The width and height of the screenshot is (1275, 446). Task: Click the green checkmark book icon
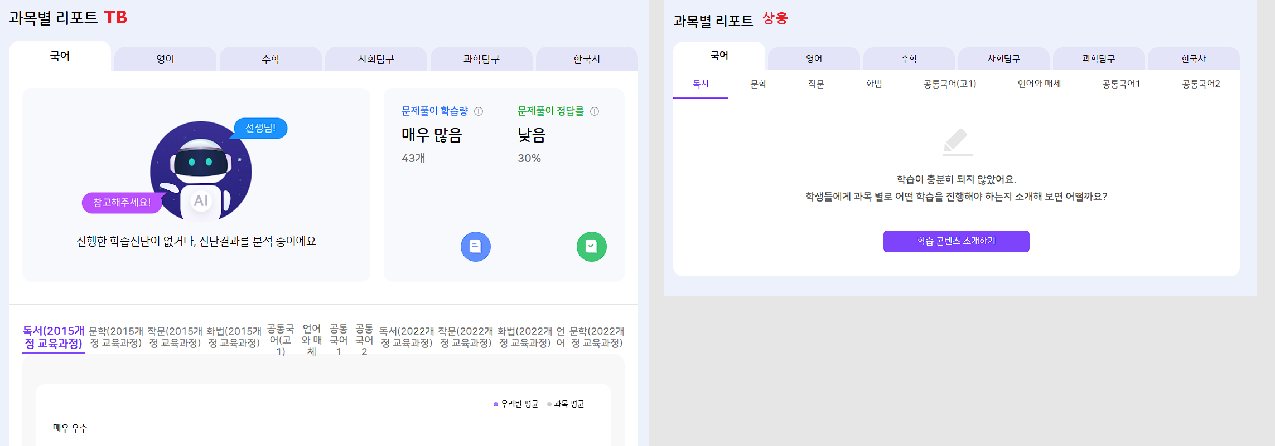pos(591,247)
